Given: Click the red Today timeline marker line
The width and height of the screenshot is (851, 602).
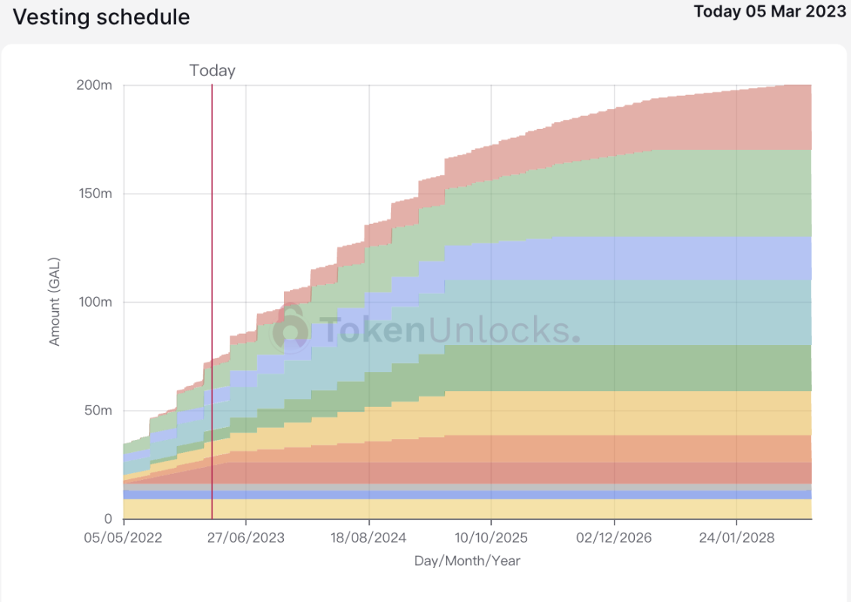Looking at the screenshot, I should click(212, 302).
